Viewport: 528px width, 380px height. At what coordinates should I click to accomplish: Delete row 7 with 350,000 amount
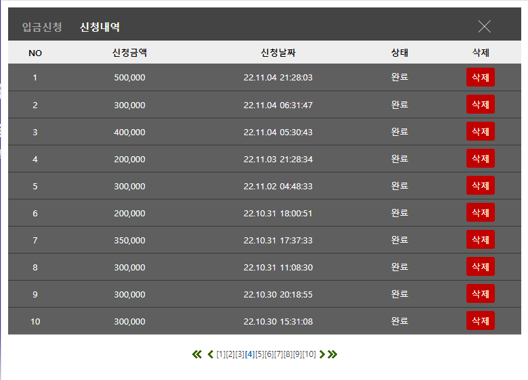tap(481, 239)
